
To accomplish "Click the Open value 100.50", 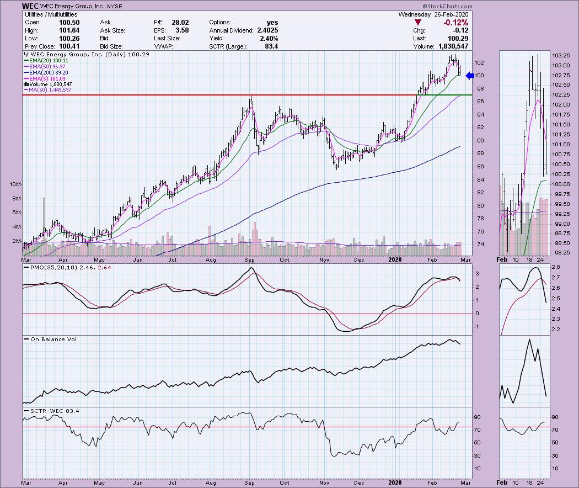I will click(69, 23).
